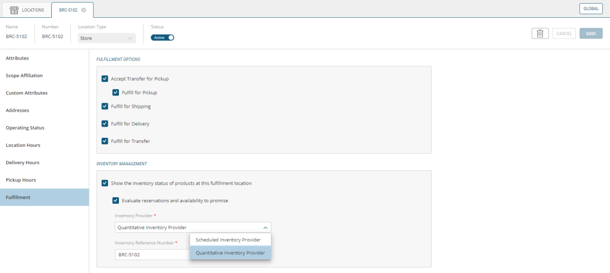This screenshot has width=610, height=273.
Task: Open the Location Type dropdown
Action: (x=107, y=38)
